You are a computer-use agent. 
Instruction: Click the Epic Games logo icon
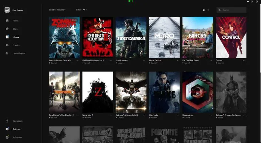[x=7, y=10]
